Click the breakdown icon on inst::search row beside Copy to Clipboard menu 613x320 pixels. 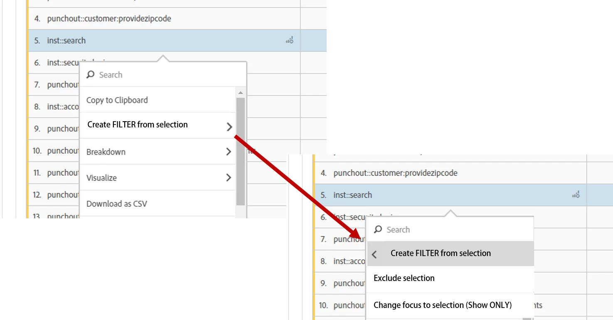point(290,40)
